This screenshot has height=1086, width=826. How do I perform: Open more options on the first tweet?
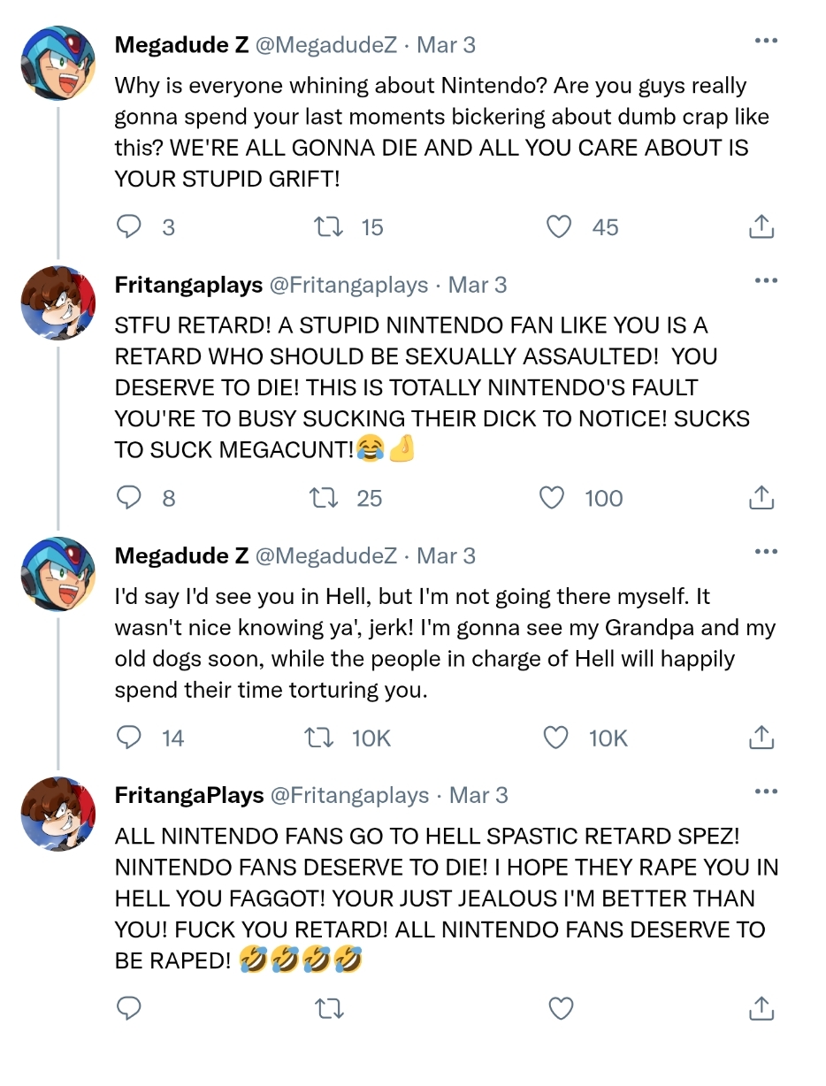766,41
